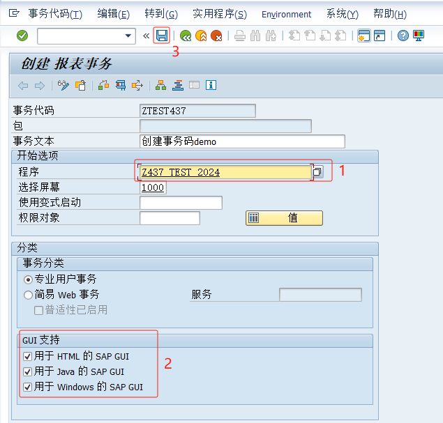
Task: Open the Environment menu
Action: (286, 14)
